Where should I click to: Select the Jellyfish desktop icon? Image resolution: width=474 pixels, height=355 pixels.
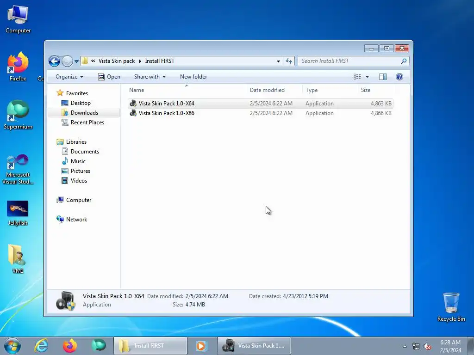pyautogui.click(x=18, y=213)
